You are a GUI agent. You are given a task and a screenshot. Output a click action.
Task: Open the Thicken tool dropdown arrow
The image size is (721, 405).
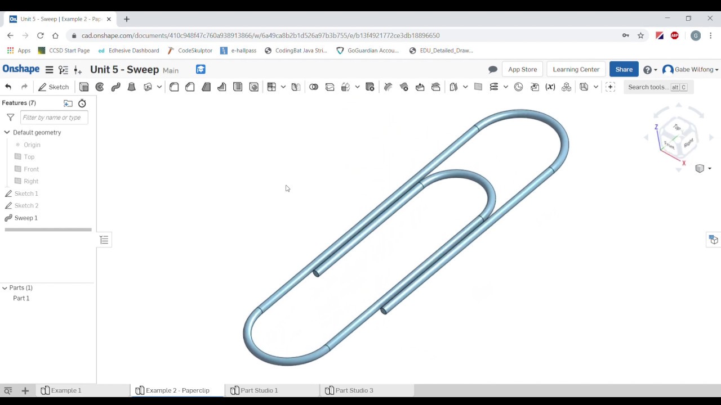click(159, 87)
